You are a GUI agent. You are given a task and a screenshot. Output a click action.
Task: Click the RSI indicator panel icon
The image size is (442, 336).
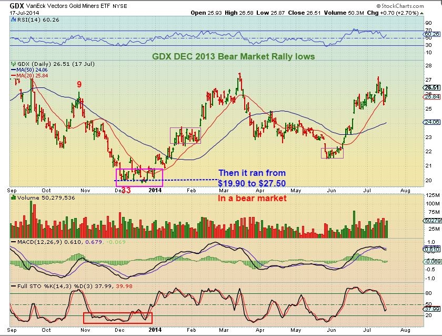point(13,19)
